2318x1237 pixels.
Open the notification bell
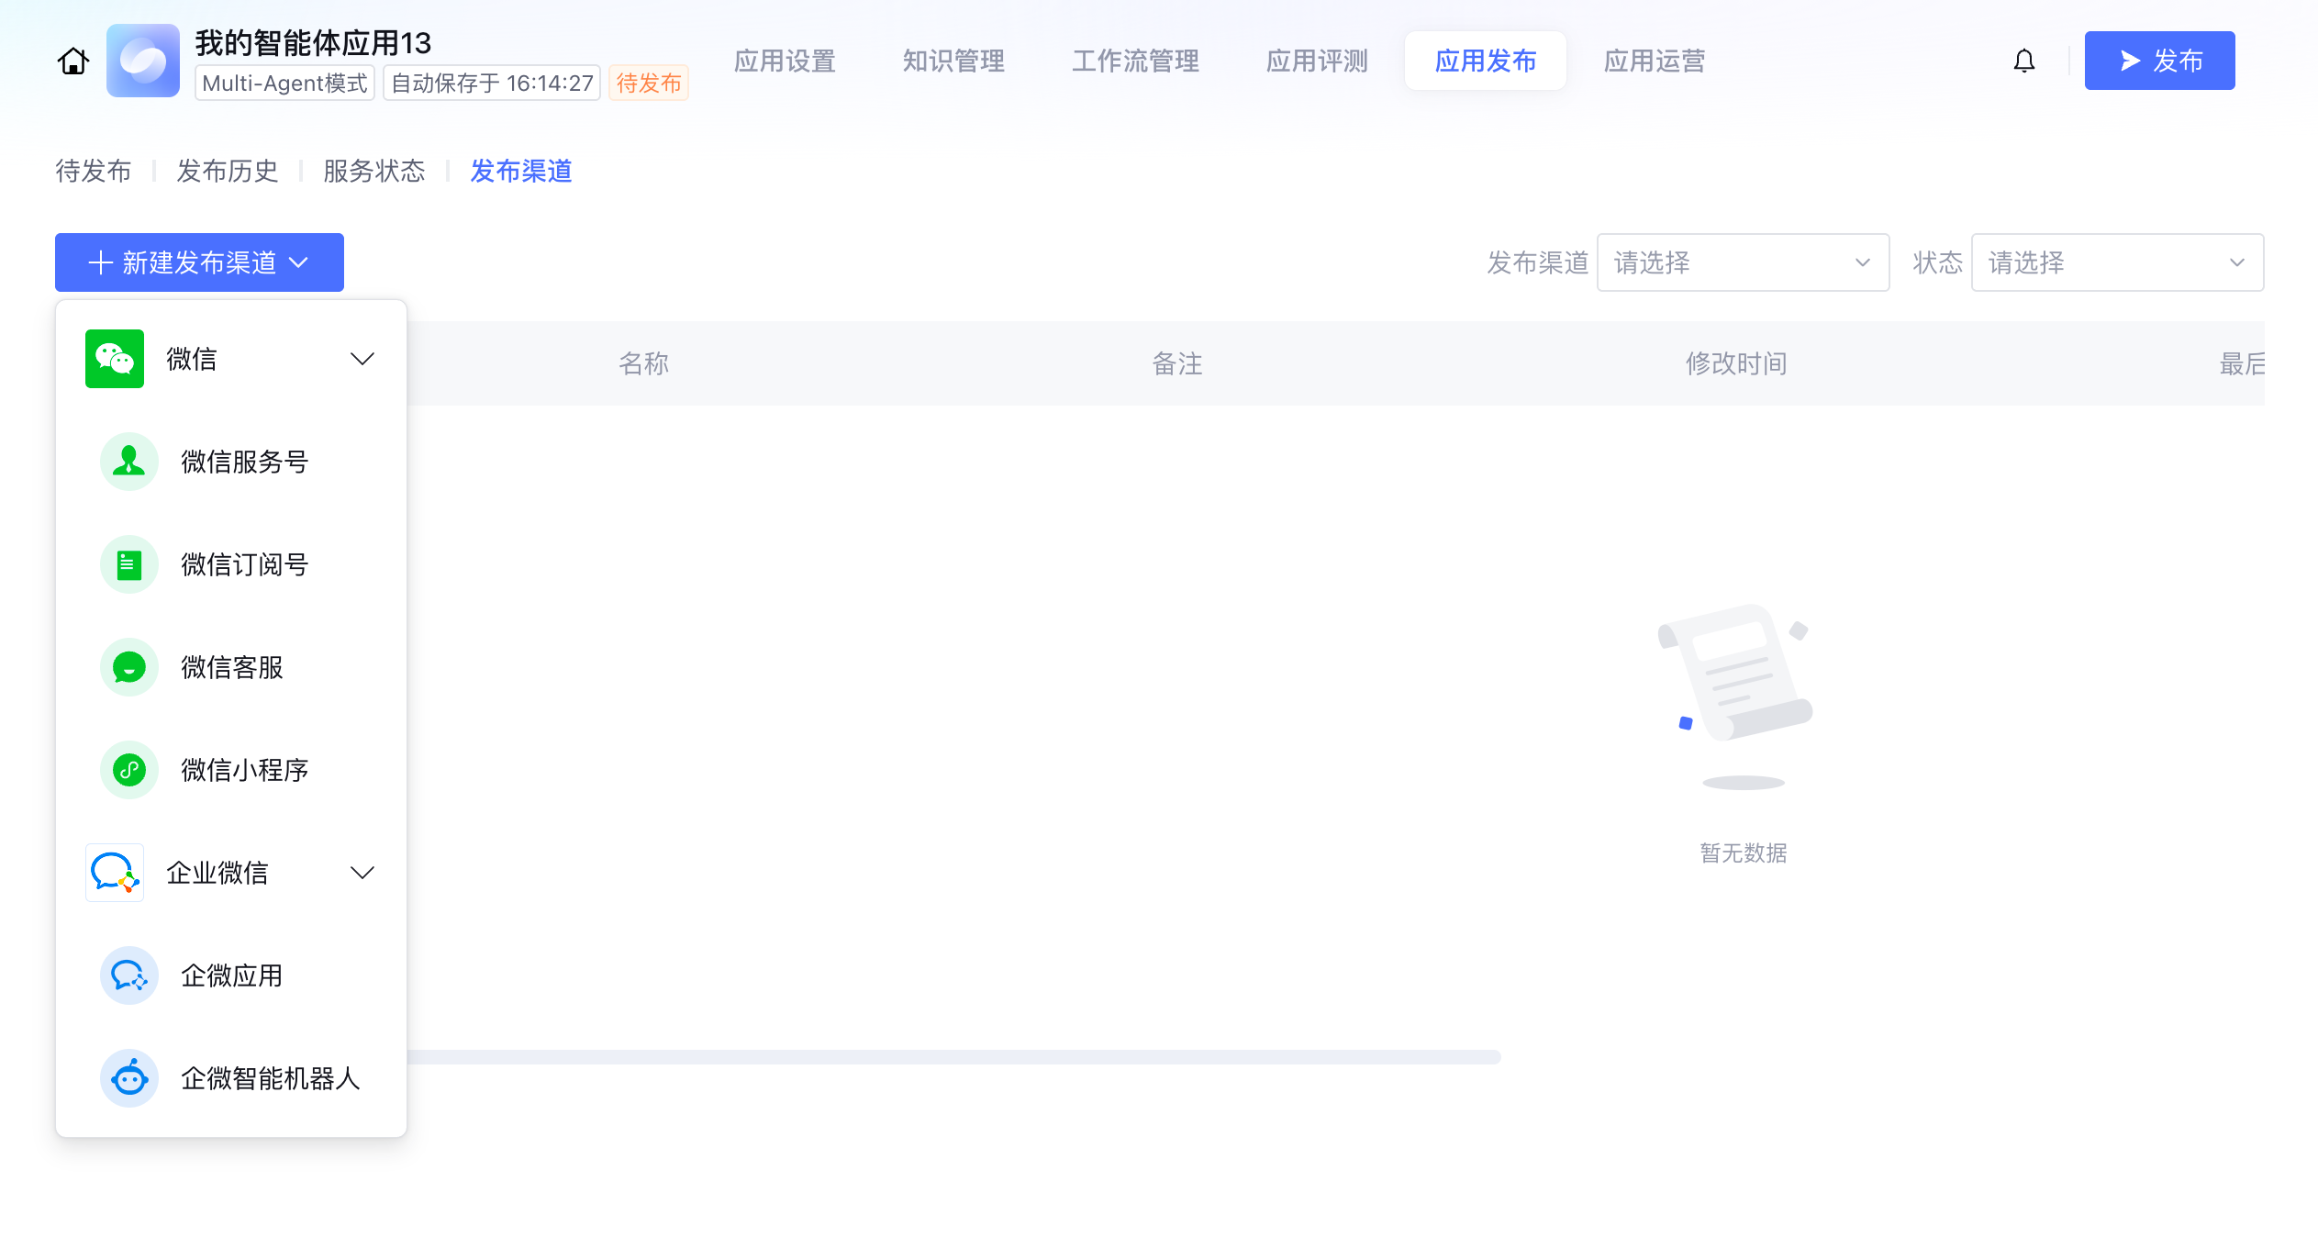[x=2023, y=61]
